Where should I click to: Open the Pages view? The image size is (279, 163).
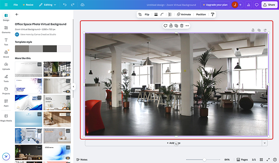click(x=242, y=160)
